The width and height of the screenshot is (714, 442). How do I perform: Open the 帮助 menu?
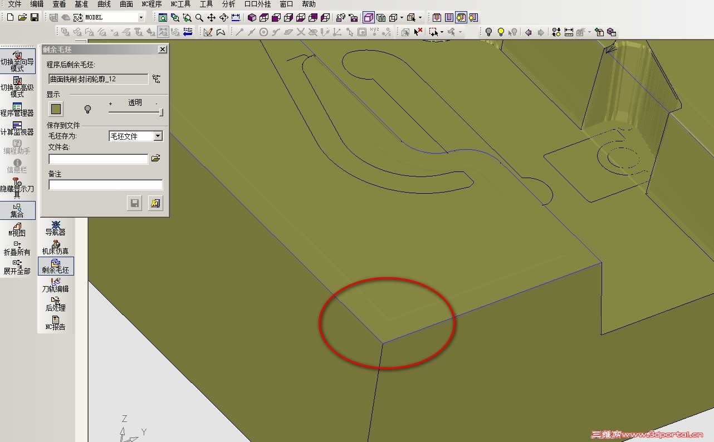pos(309,4)
